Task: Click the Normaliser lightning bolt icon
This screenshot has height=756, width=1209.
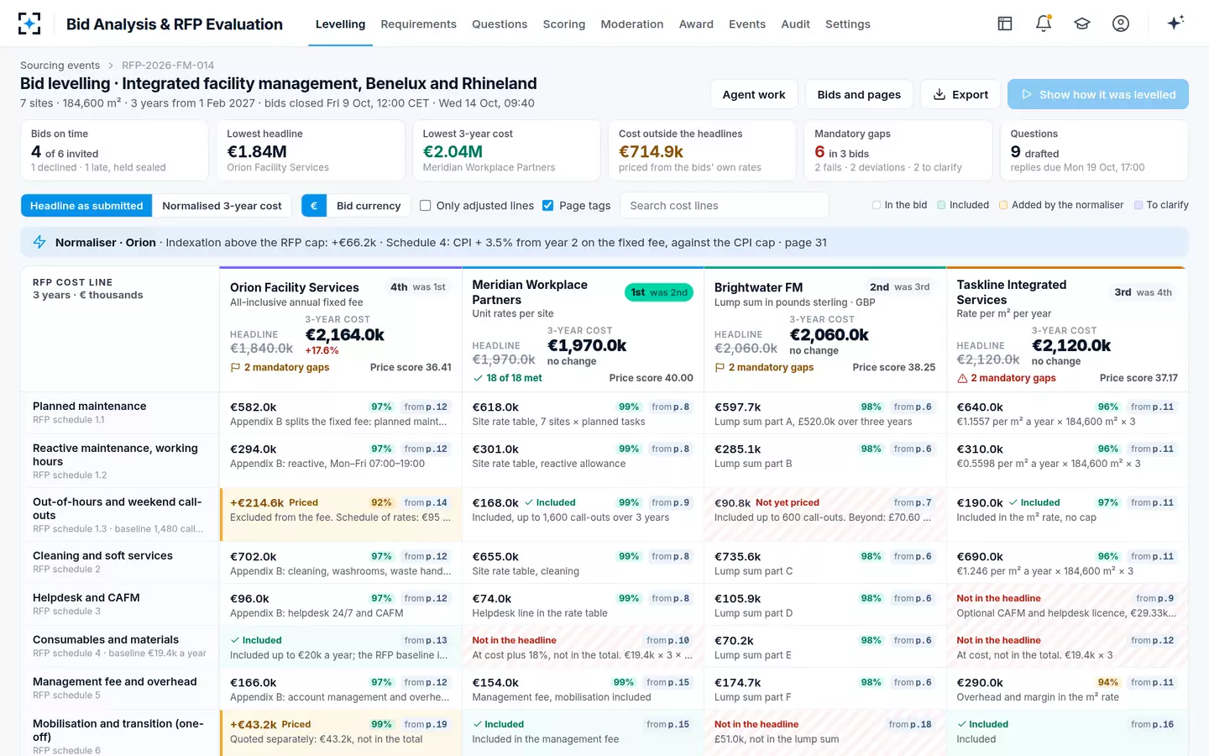Action: pos(39,242)
